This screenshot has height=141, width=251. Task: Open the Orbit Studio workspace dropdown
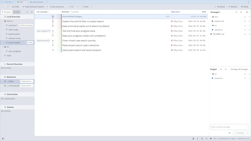pyautogui.click(x=9, y=2)
